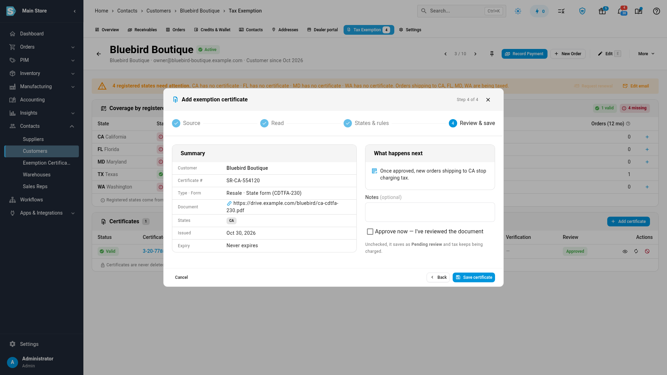This screenshot has height=375, width=667.
Task: Jump to the Source step
Action: 186,123
